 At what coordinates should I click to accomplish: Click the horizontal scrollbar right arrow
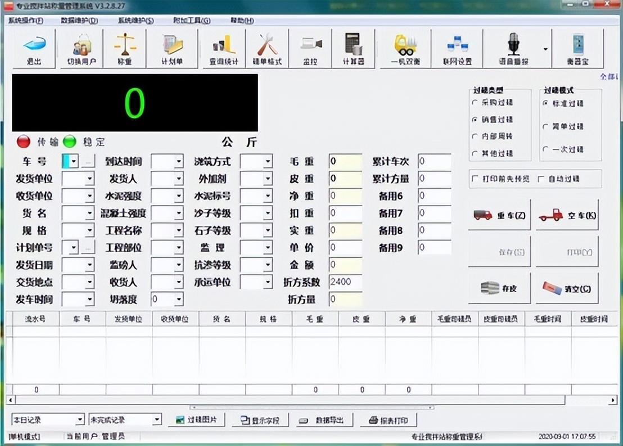[x=613, y=400]
